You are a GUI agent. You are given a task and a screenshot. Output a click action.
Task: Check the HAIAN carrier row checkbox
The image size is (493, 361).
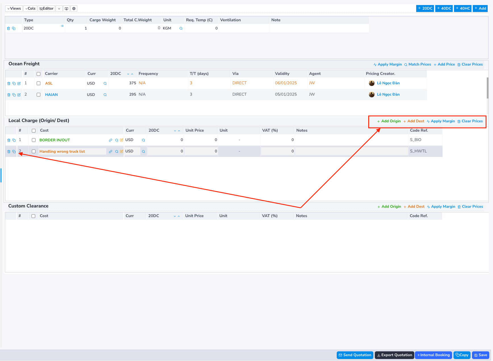[x=39, y=95]
